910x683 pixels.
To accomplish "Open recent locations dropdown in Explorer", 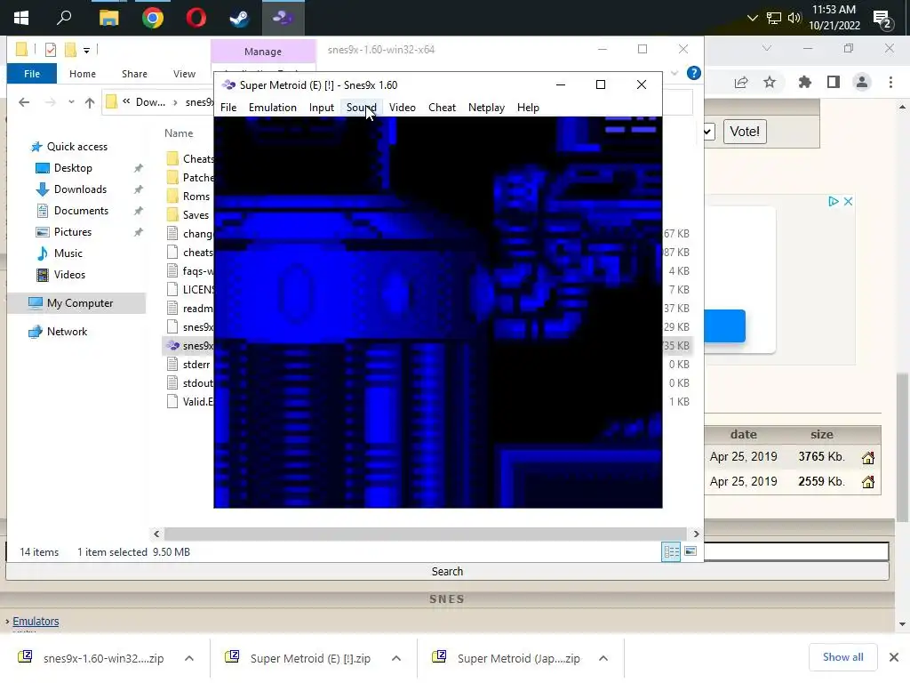I will tap(71, 102).
